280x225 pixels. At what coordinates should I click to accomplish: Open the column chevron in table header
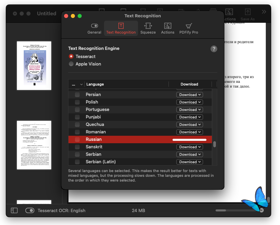coord(81,85)
